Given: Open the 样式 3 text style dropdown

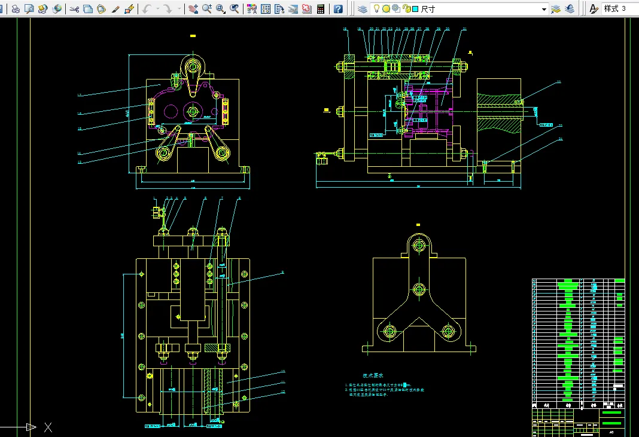Looking at the screenshot, I should click(620, 8).
